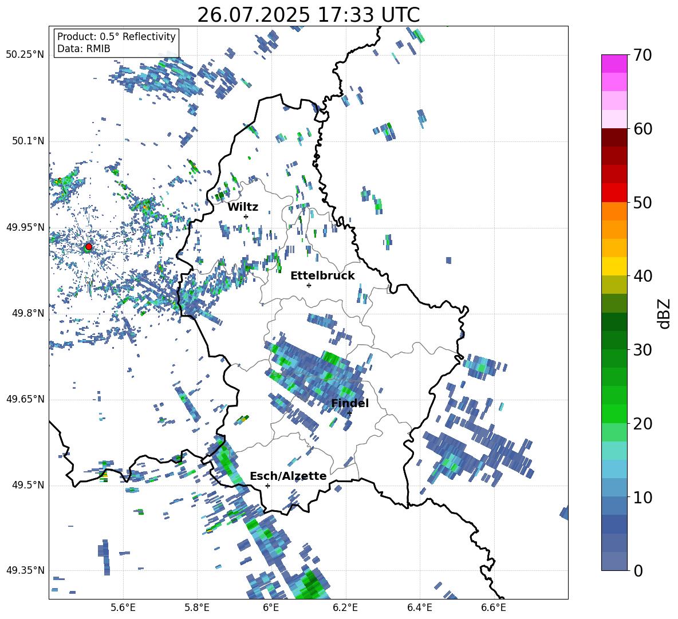This screenshot has height=619, width=678.
Task: Click the Wiltz station cross marker
Action: point(246,216)
